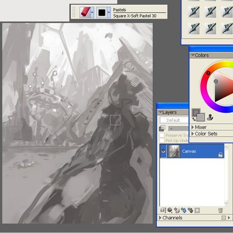Select the Canvas layer name
Viewport: 233px width, 233px height.
[x=189, y=151]
